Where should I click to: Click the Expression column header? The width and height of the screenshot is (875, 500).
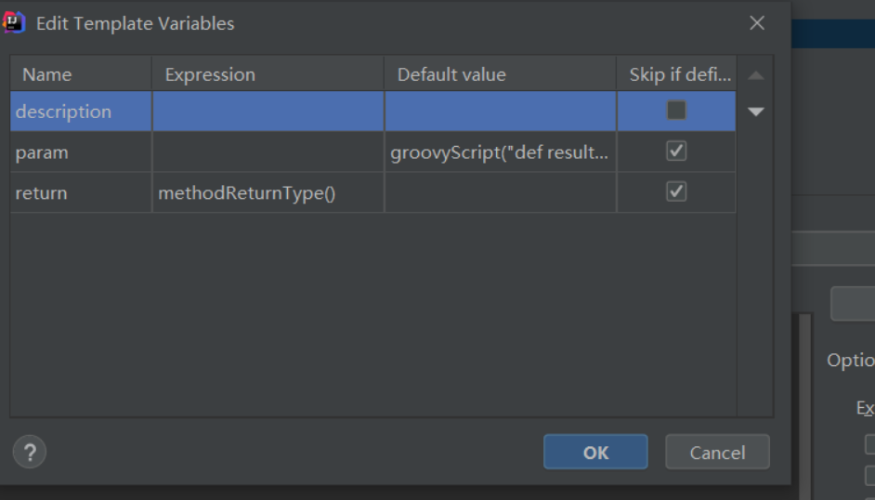268,74
